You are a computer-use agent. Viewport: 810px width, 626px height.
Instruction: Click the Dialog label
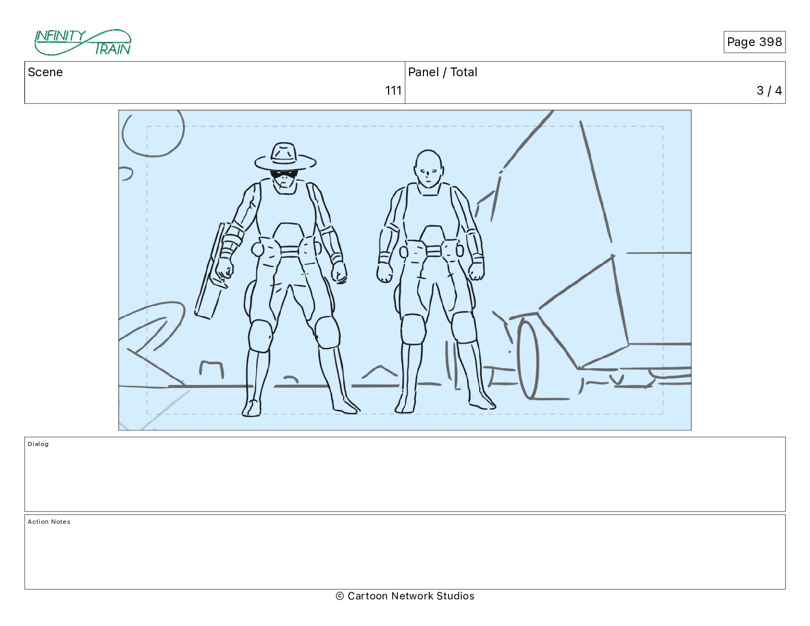point(38,444)
